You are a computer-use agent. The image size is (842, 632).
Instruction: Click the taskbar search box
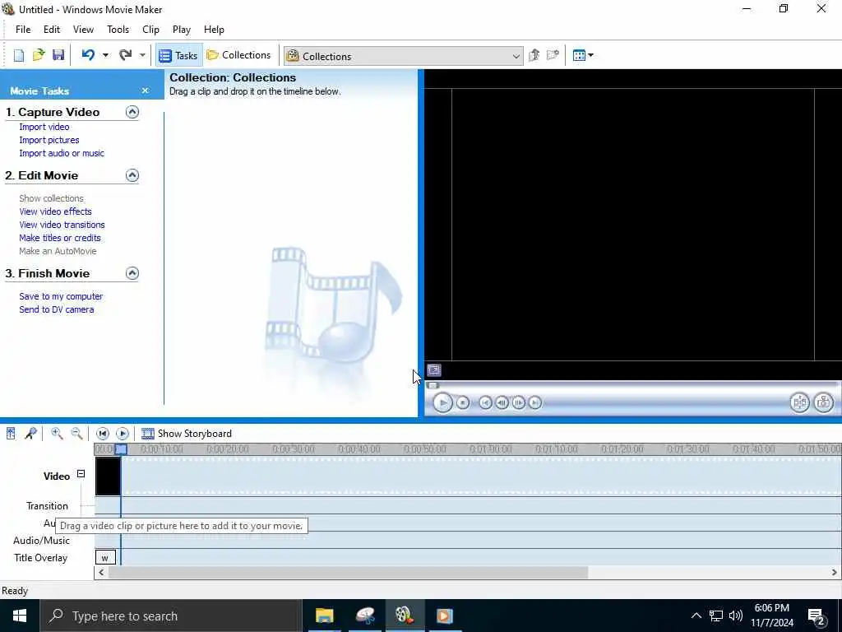[x=171, y=616]
